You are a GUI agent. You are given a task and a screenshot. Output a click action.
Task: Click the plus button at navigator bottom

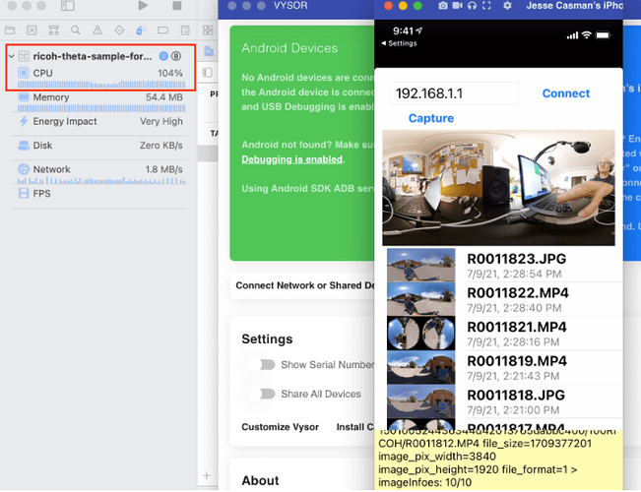[x=207, y=475]
